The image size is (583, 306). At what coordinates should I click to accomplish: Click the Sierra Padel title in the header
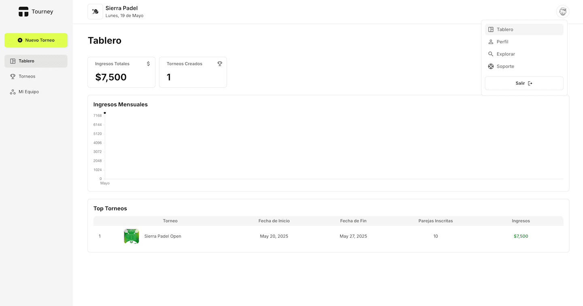(121, 8)
